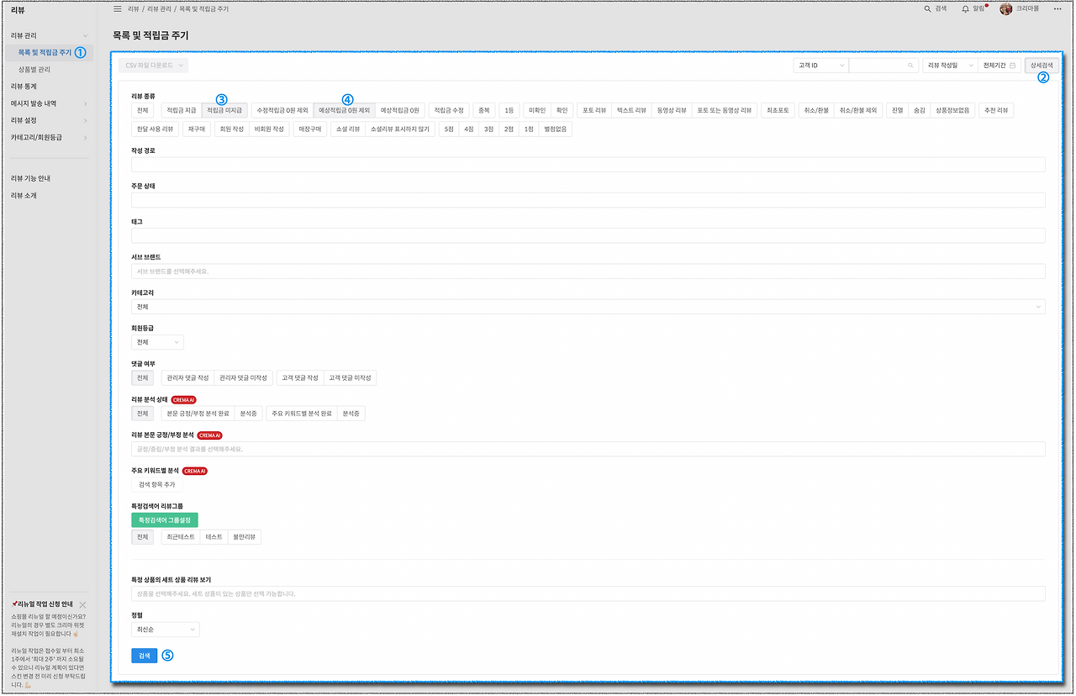Toggle the 동영상 리뷰 filter
Screen dimensions: 1076x696
pyautogui.click(x=672, y=110)
